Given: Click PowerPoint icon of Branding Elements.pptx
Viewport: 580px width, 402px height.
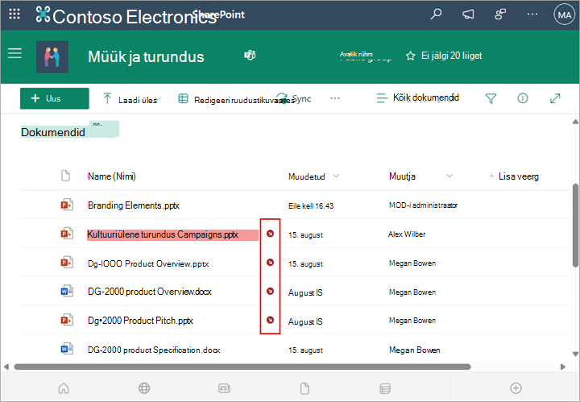Looking at the screenshot, I should tap(67, 205).
